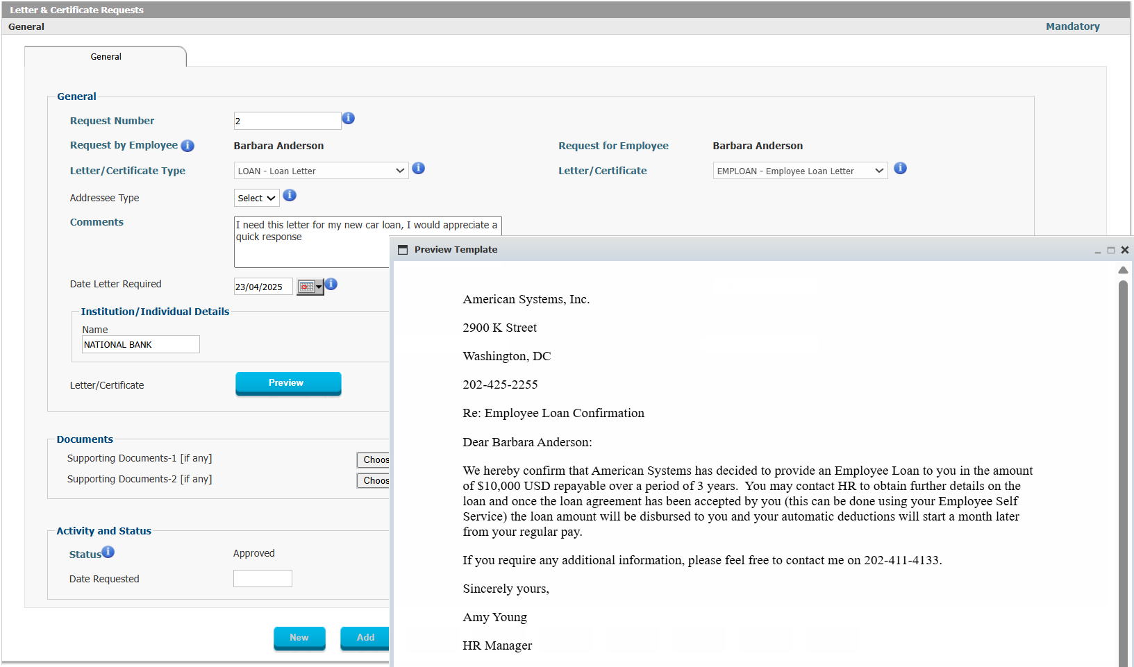Switch to the General tab

coord(106,57)
